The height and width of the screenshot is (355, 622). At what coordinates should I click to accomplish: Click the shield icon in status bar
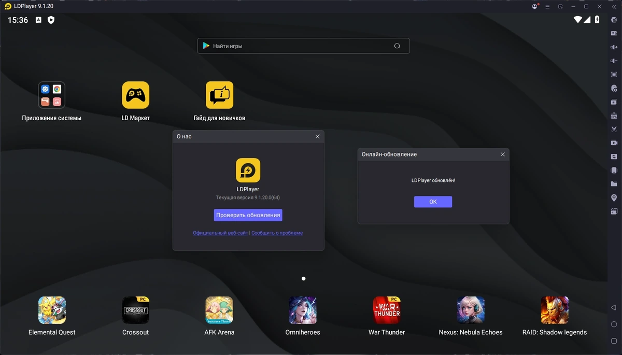pos(51,20)
